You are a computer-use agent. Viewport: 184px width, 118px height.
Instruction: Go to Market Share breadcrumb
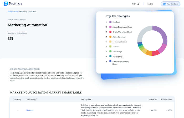click(13, 12)
